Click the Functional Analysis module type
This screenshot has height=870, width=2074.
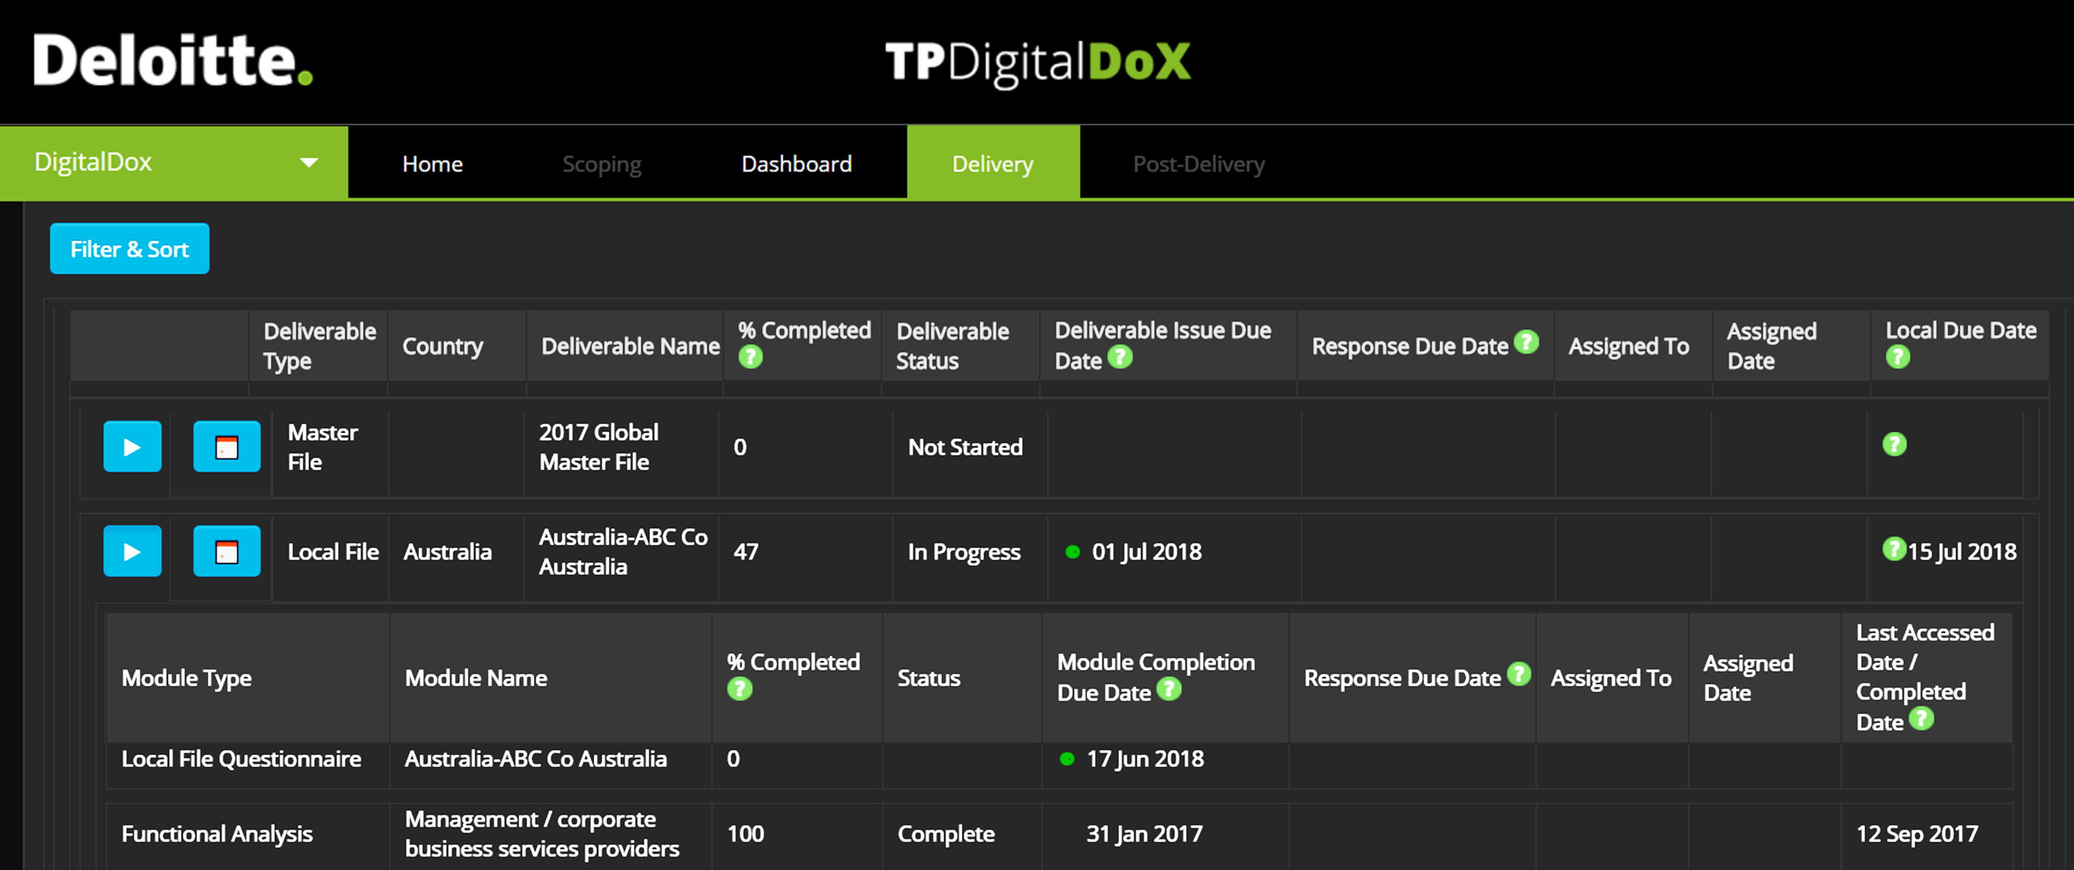click(x=216, y=834)
